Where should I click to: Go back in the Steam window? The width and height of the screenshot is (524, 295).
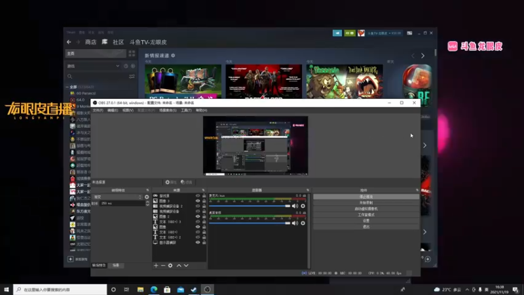pyautogui.click(x=69, y=42)
